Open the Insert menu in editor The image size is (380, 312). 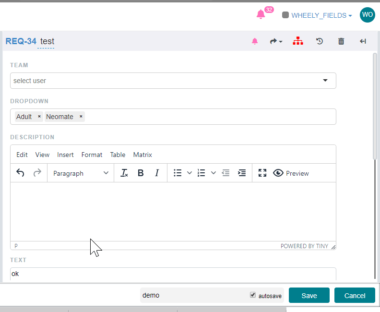[x=65, y=155]
